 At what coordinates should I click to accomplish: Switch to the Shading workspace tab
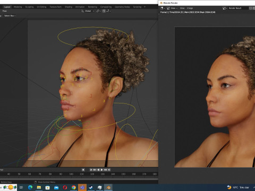[69, 7]
